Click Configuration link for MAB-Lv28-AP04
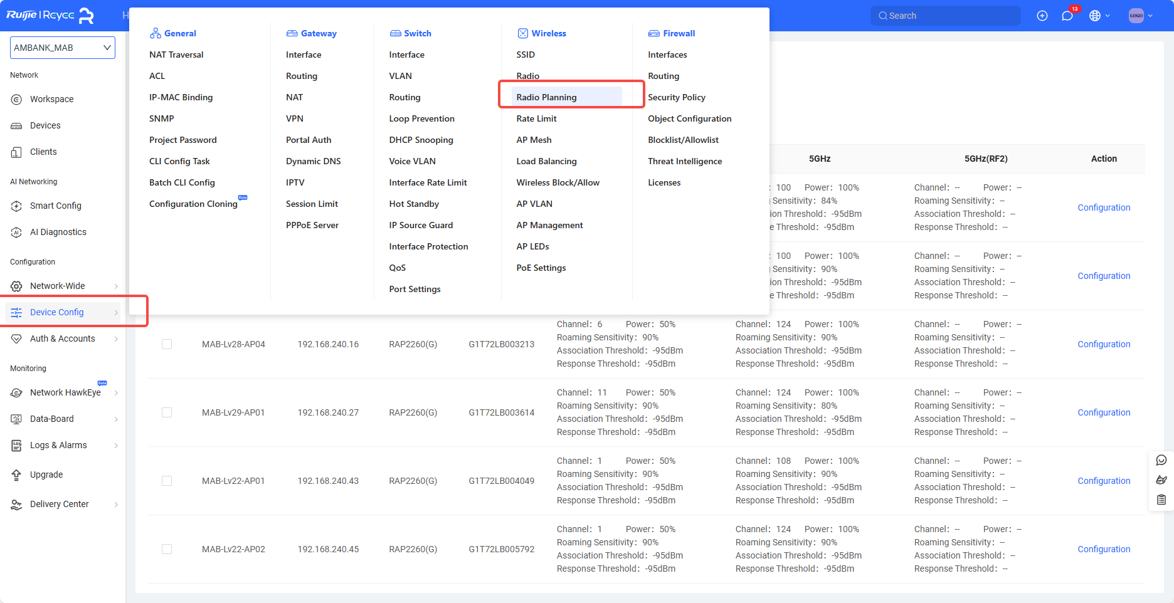The height and width of the screenshot is (603, 1174). click(1103, 344)
